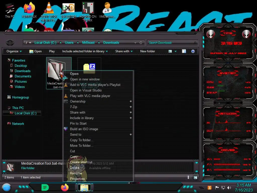This screenshot has height=193, width=257.
Task: Select Open in new window
Action: (98, 79)
